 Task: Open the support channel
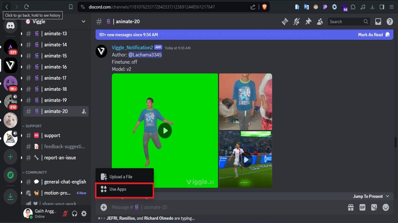[56, 135]
